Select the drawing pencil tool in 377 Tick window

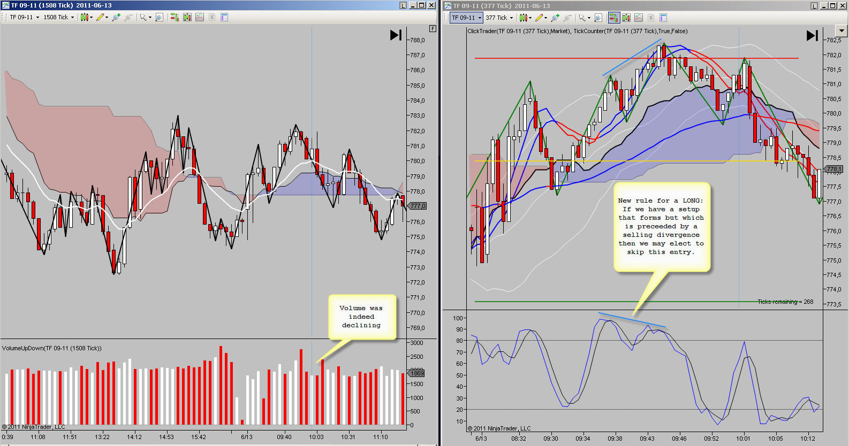tap(539, 18)
